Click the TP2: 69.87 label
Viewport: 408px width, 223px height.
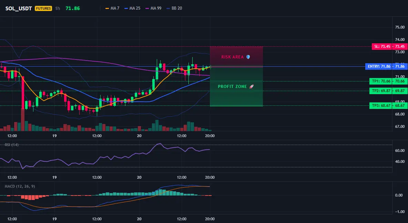tap(381, 91)
